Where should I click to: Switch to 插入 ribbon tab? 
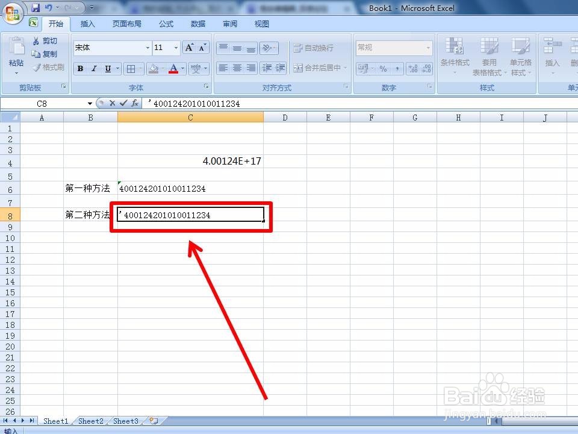pyautogui.click(x=87, y=24)
